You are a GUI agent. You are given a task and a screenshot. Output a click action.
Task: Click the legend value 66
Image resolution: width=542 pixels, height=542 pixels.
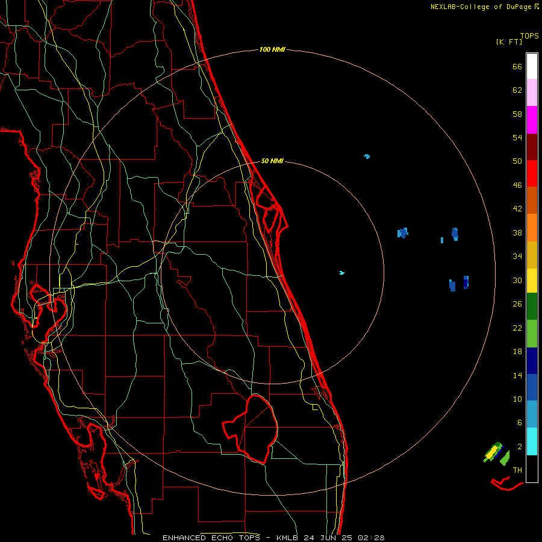(517, 67)
